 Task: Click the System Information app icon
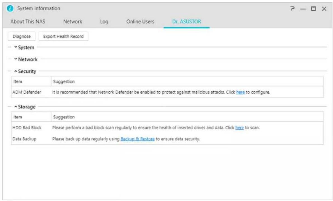[x=10, y=8]
